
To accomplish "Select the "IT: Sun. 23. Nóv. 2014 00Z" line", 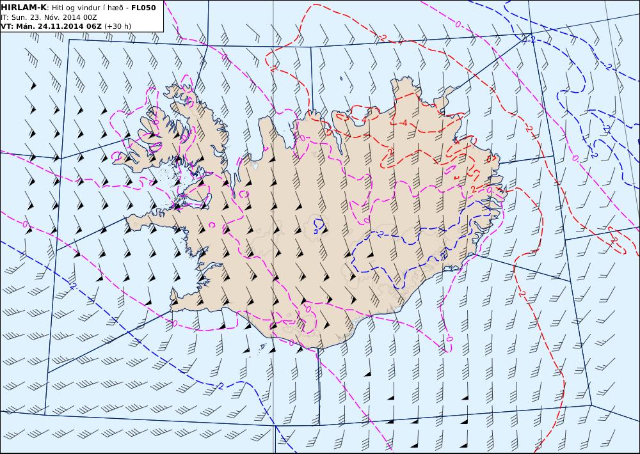I will coord(49,17).
